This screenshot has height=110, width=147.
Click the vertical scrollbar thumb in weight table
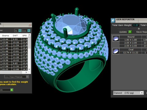pos(29,43)
